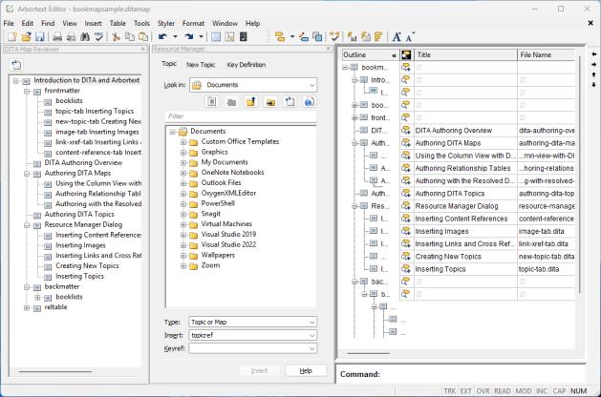Viewport: 601px width, 397px height.
Task: Click the vertical scrollbar of the column view
Action: coord(580,175)
